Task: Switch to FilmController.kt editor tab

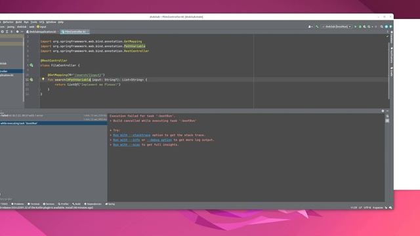Action: 74,32
